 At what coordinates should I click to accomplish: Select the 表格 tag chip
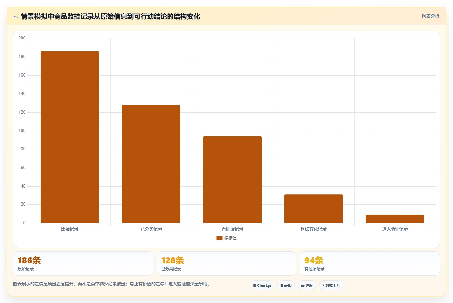tap(286, 285)
